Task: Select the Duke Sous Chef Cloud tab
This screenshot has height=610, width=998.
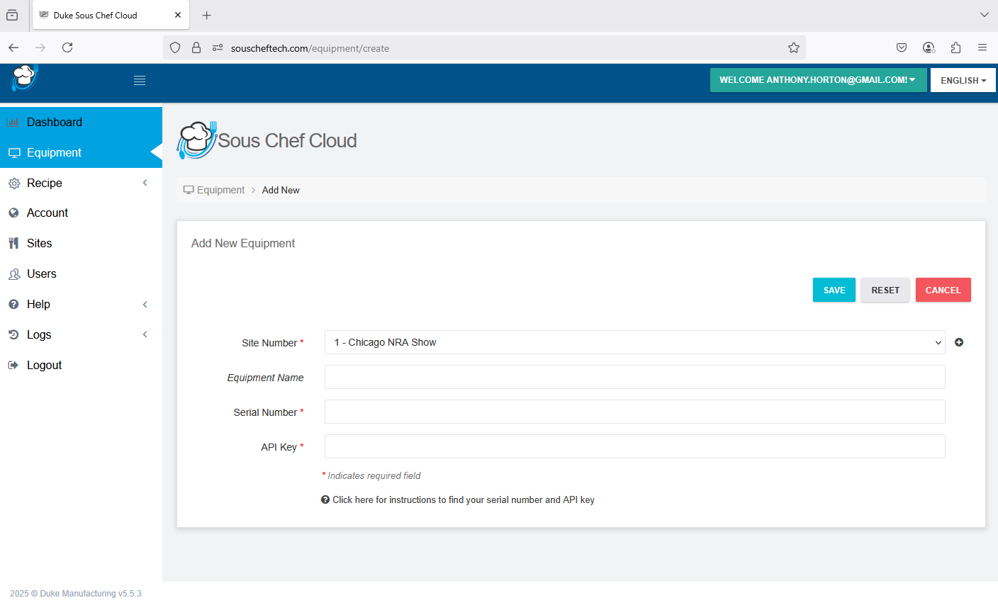Action: point(111,15)
